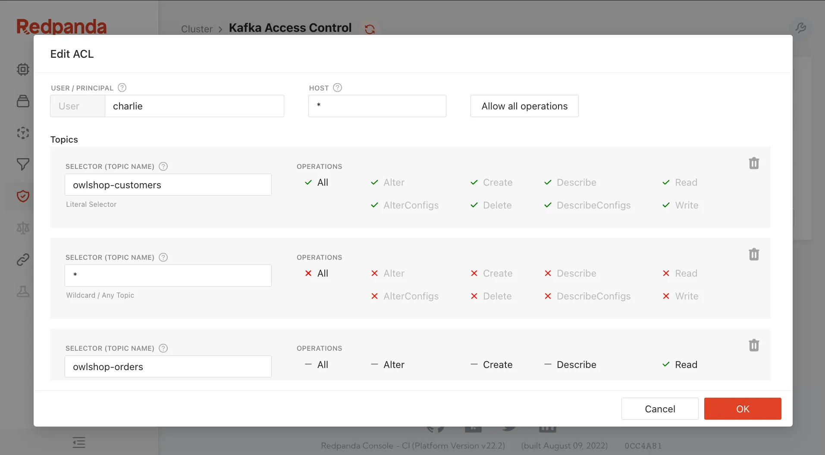Open User / Principal help tooltip
825x455 pixels.
pos(122,87)
